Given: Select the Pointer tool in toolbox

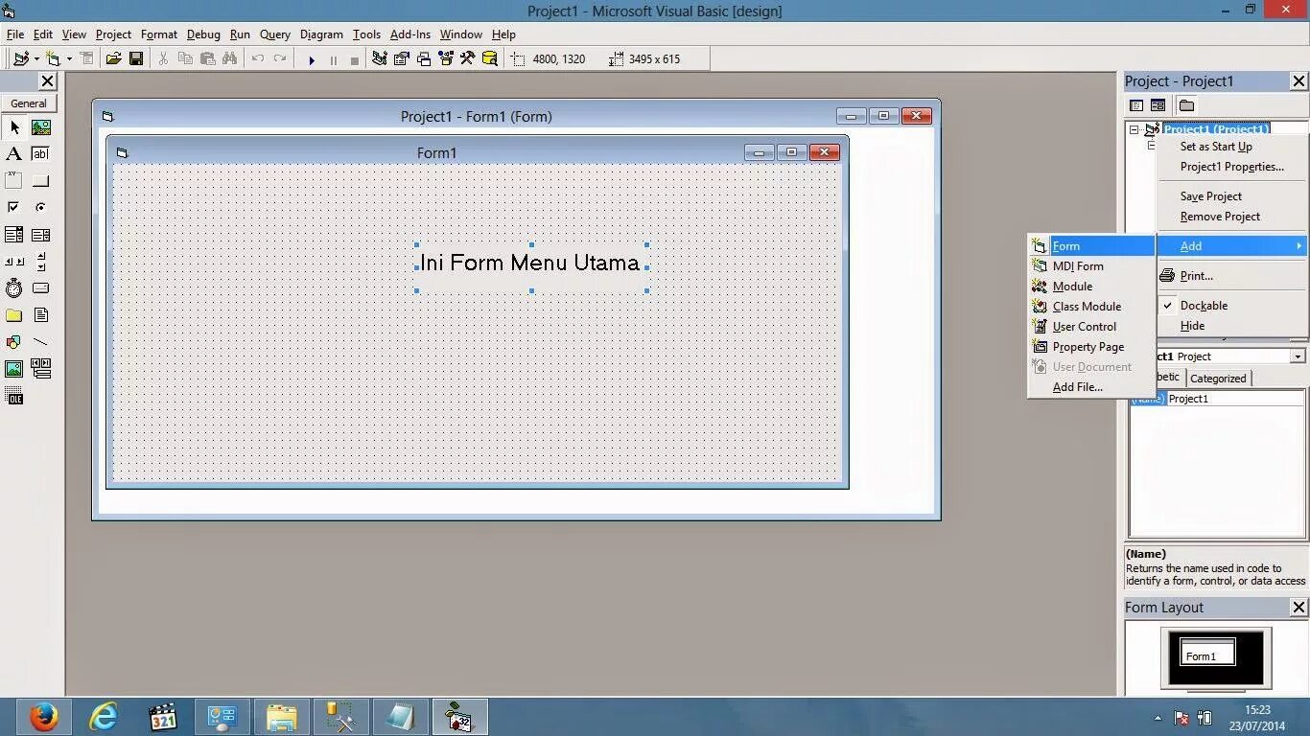Looking at the screenshot, I should pos(14,127).
